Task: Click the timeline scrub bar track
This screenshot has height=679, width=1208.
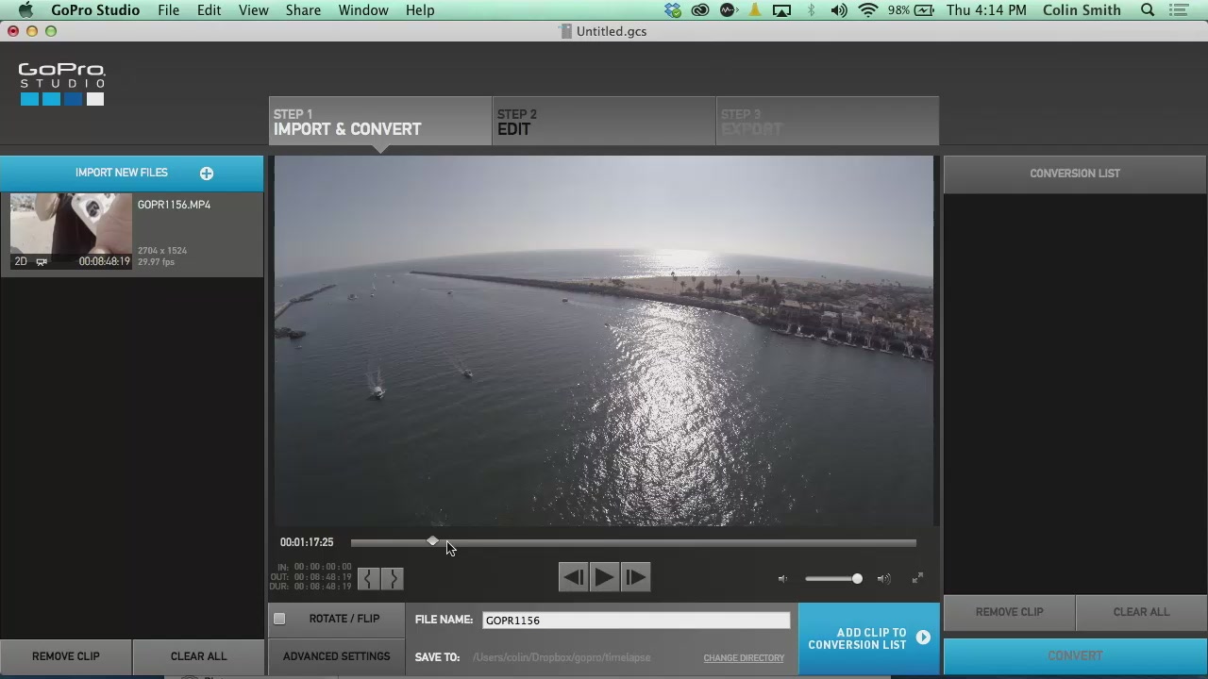Action: (x=633, y=542)
